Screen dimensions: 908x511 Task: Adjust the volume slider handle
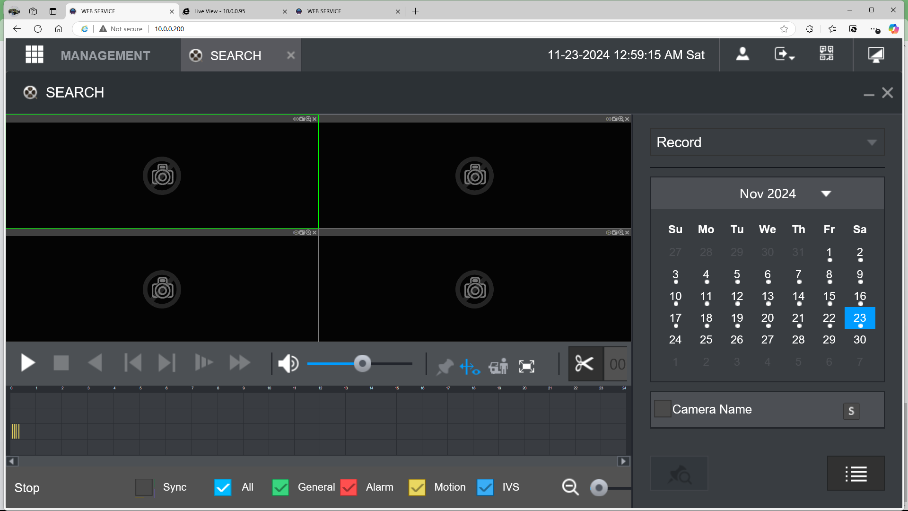[363, 364]
